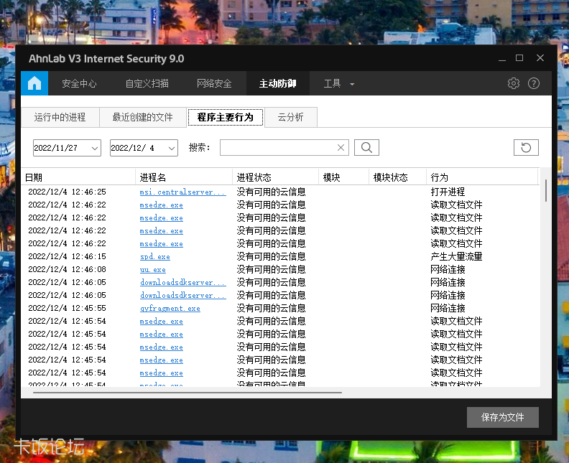Open help question mark icon
The width and height of the screenshot is (569, 463).
pos(533,83)
